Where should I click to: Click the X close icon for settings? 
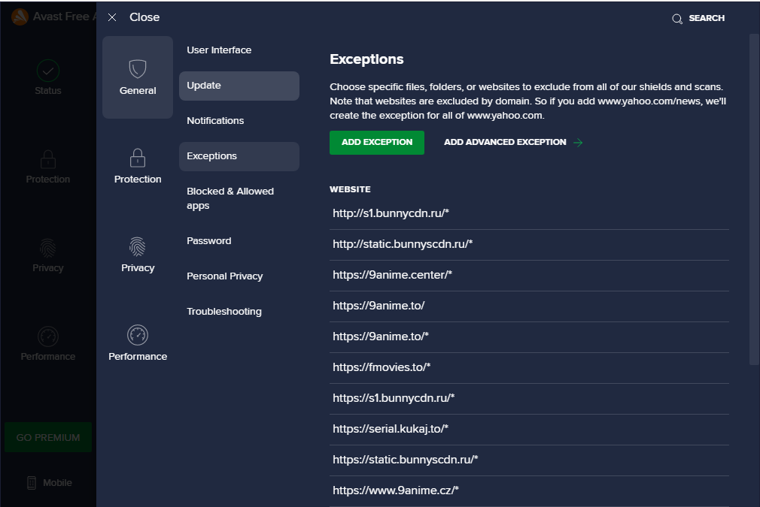(112, 17)
